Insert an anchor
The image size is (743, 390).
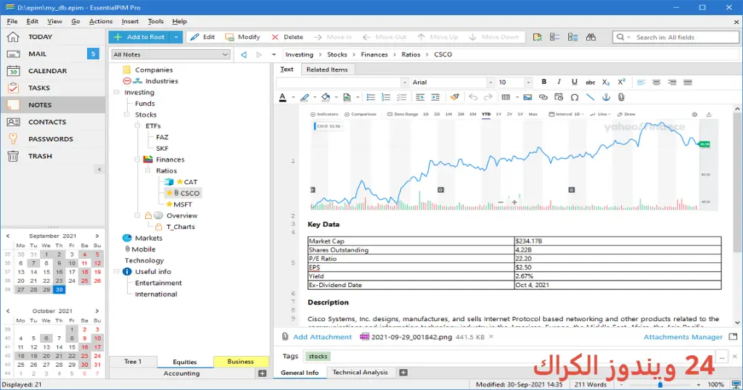coord(606,97)
